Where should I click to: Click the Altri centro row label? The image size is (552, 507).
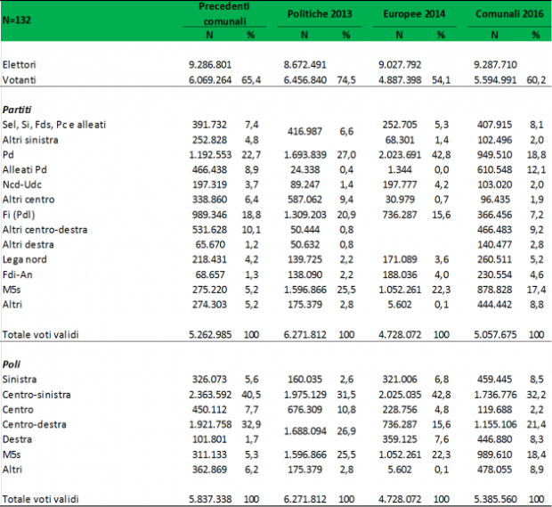(x=28, y=200)
